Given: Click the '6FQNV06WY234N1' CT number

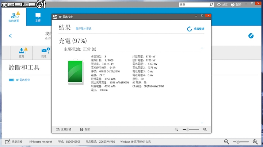Looking at the screenshot, I should pos(154,86).
